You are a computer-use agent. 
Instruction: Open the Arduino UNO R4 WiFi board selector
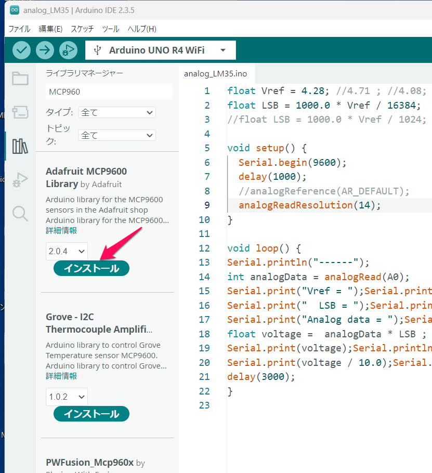161,50
